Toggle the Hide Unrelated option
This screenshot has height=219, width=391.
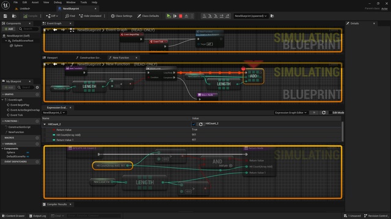[90, 16]
